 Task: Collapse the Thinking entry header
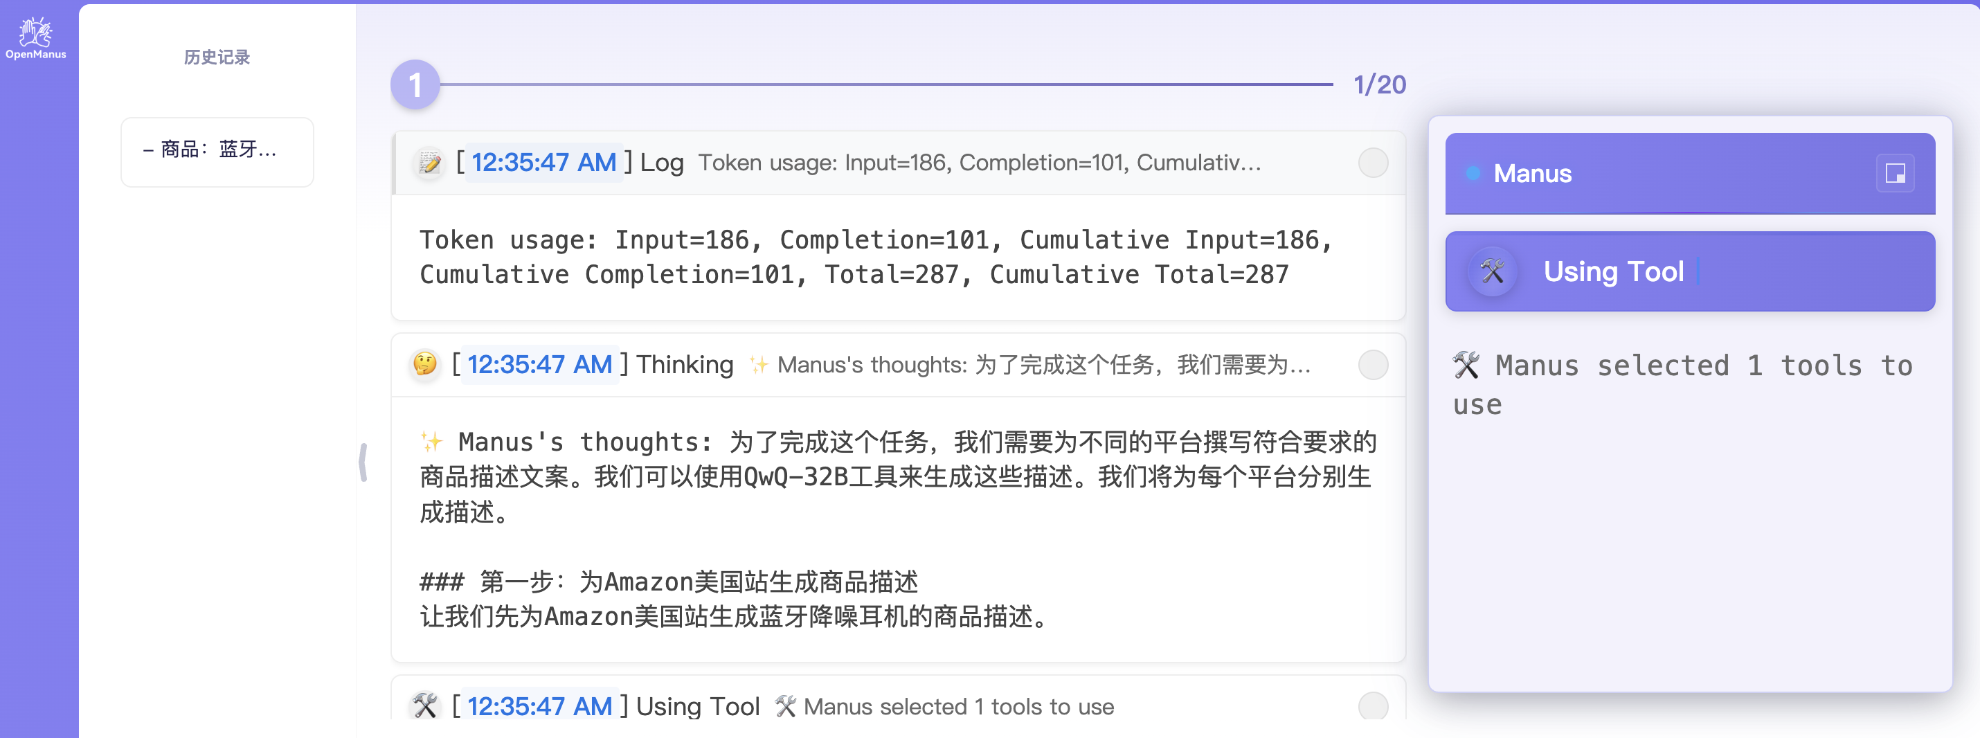pos(899,364)
